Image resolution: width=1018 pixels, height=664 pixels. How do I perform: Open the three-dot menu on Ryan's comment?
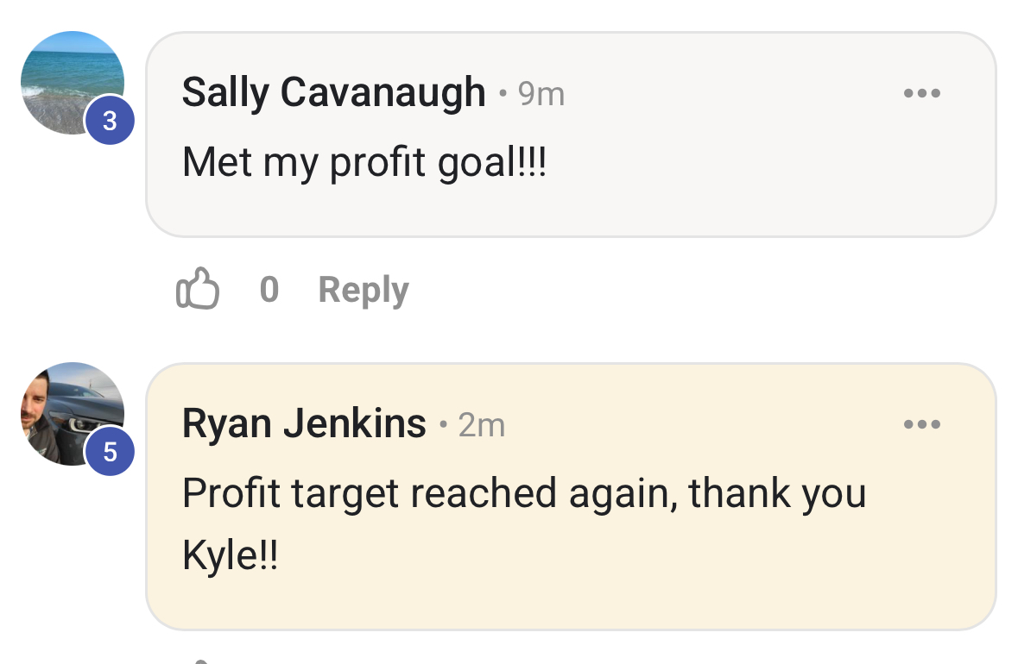[x=921, y=424]
